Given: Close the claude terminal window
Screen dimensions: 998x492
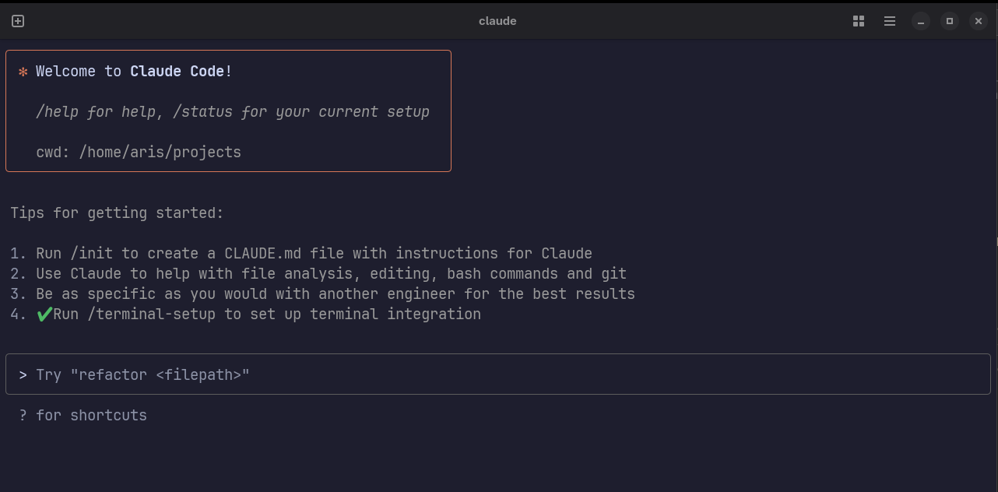Looking at the screenshot, I should pyautogui.click(x=979, y=21).
